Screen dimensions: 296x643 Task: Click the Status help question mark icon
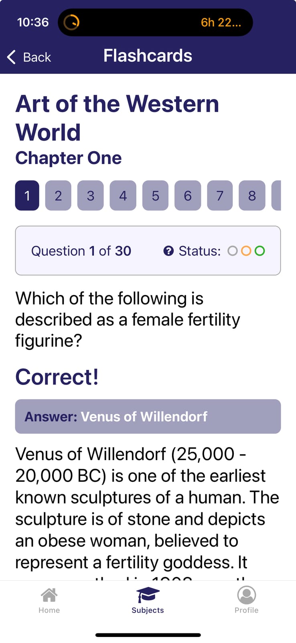click(168, 251)
